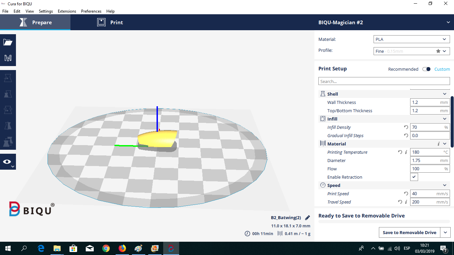Click the settings Search field
454x255 pixels.
point(384,81)
